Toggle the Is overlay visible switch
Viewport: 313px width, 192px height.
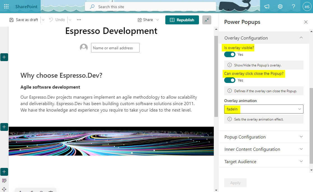pyautogui.click(x=230, y=54)
